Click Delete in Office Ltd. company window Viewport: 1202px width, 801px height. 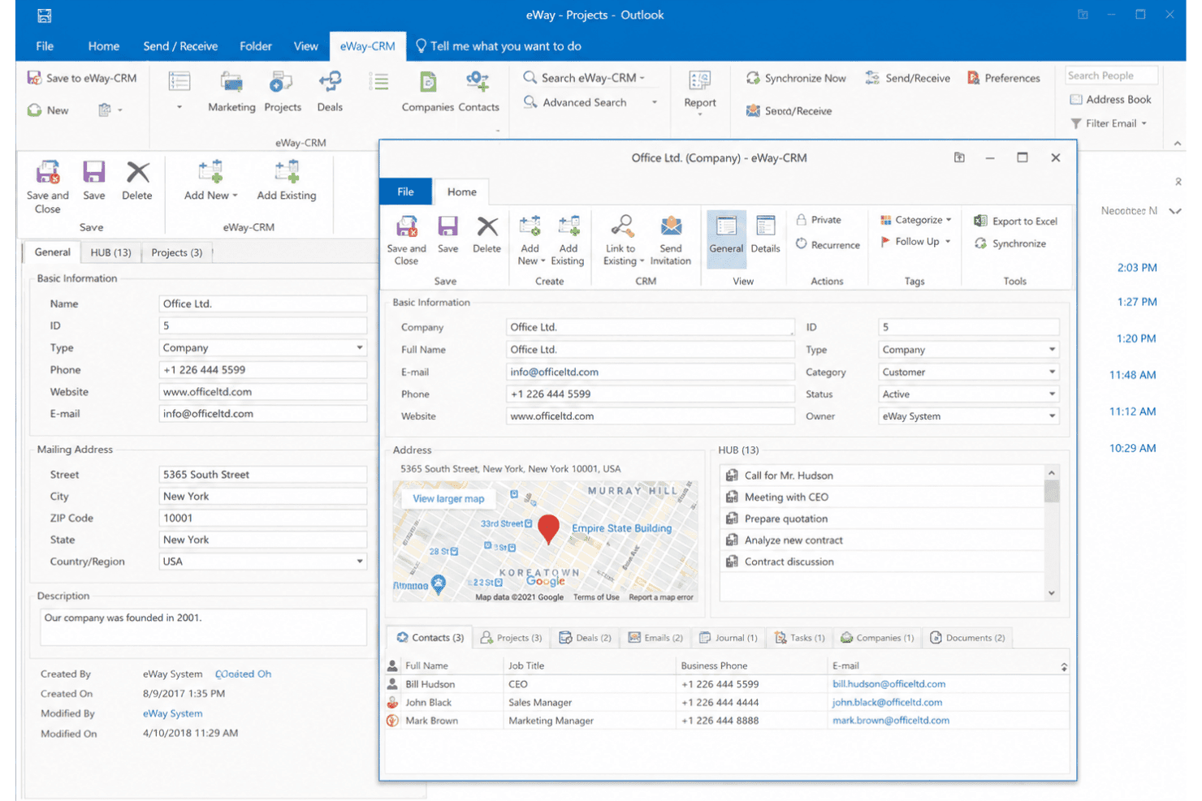pyautogui.click(x=486, y=235)
